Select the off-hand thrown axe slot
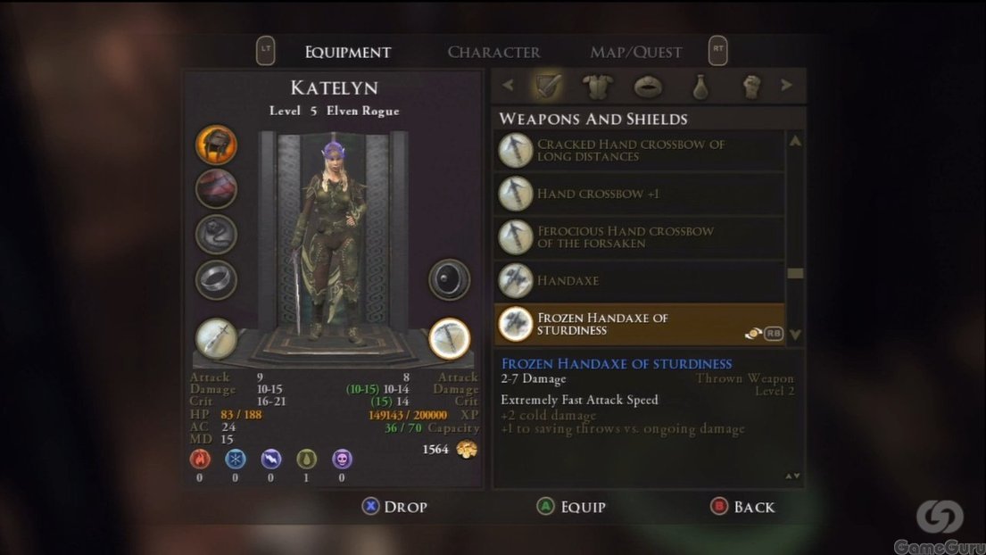Viewport: 986px width, 555px height. [449, 338]
